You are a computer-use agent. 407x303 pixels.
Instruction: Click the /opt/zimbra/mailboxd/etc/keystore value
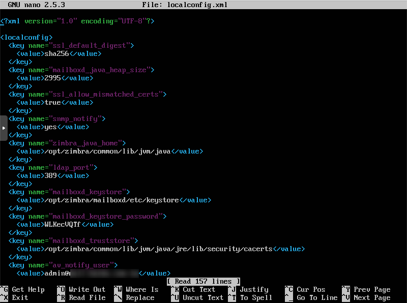click(111, 200)
